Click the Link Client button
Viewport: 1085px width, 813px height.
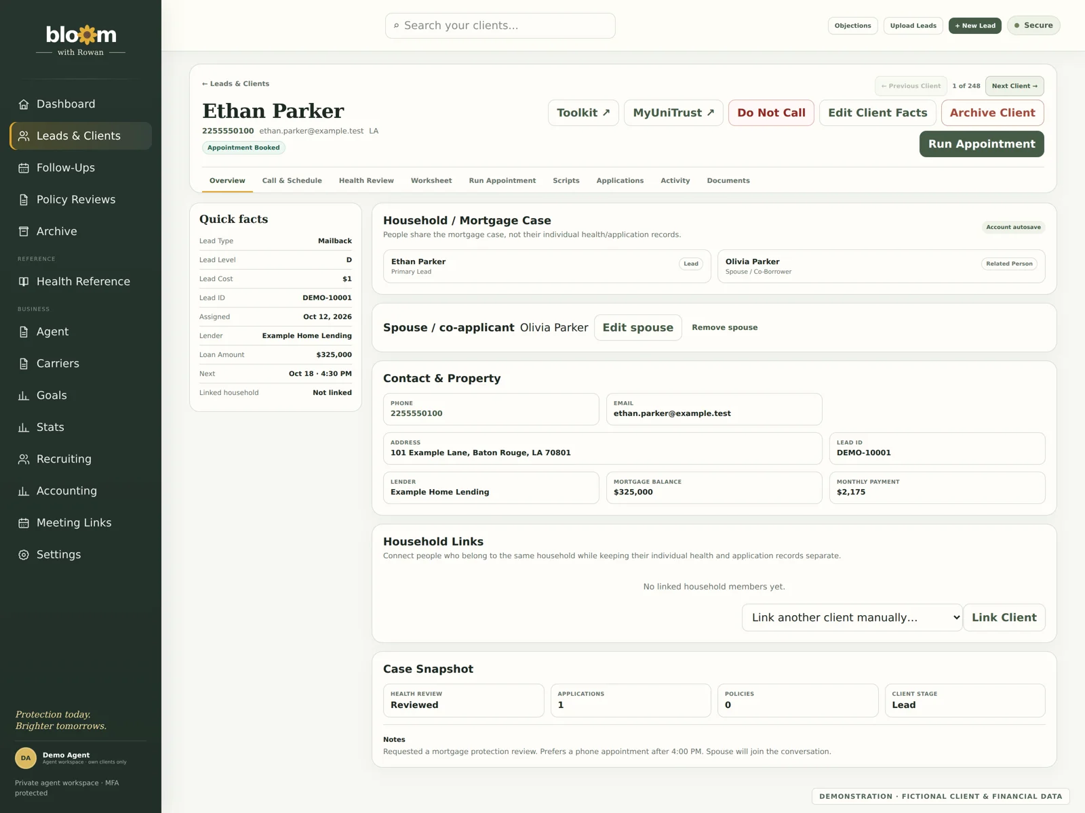[x=1004, y=617]
